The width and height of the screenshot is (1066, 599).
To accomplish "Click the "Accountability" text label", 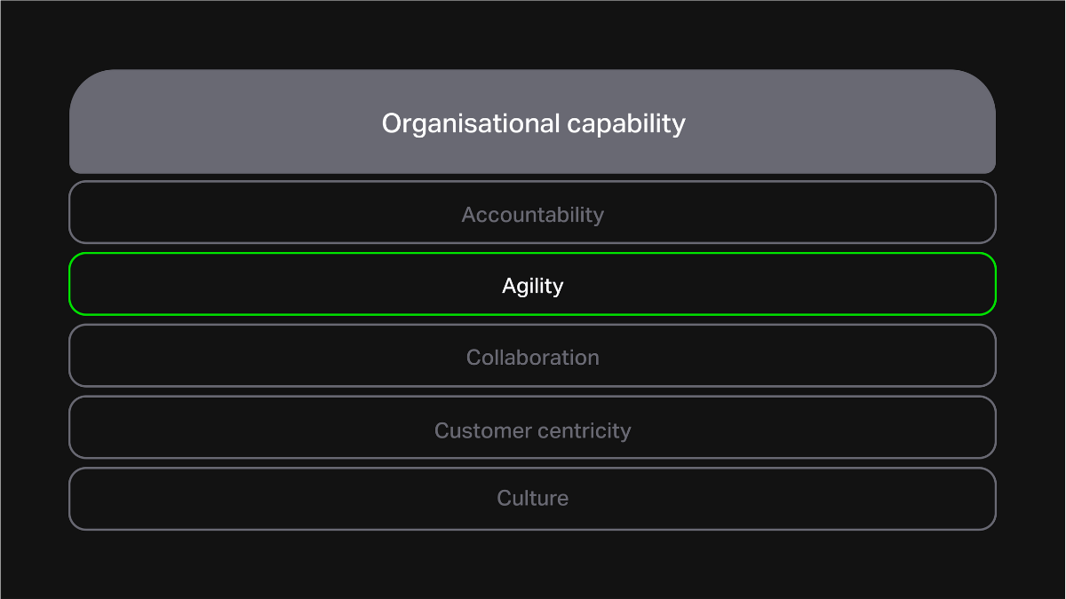I will pyautogui.click(x=533, y=215).
